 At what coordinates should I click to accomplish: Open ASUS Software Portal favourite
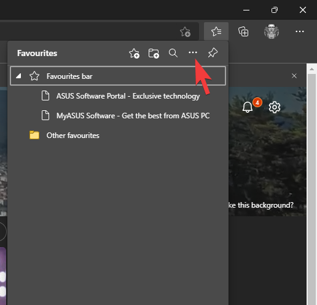[x=118, y=96]
